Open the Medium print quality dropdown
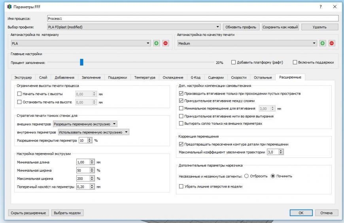 247,43
